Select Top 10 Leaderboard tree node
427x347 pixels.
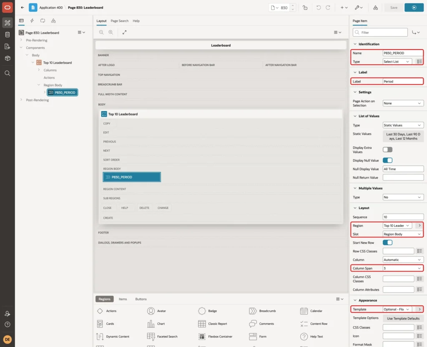point(58,63)
